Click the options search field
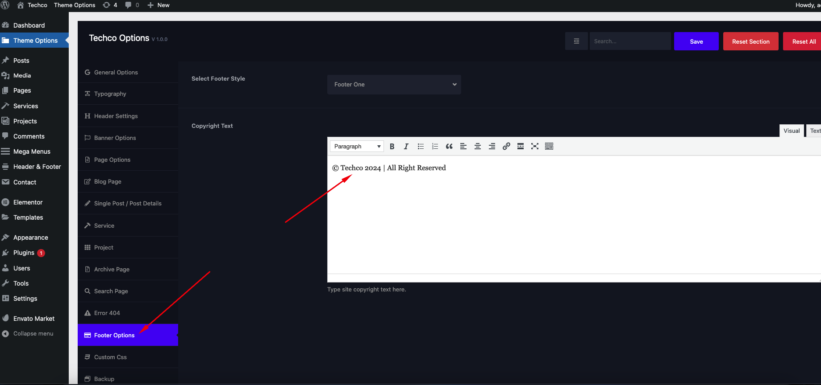The height and width of the screenshot is (385, 821). 630,41
